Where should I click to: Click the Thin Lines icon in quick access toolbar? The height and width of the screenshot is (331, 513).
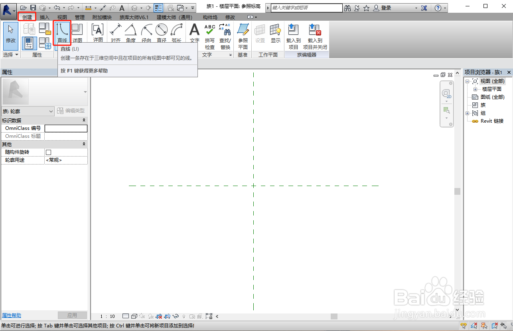pos(158,8)
